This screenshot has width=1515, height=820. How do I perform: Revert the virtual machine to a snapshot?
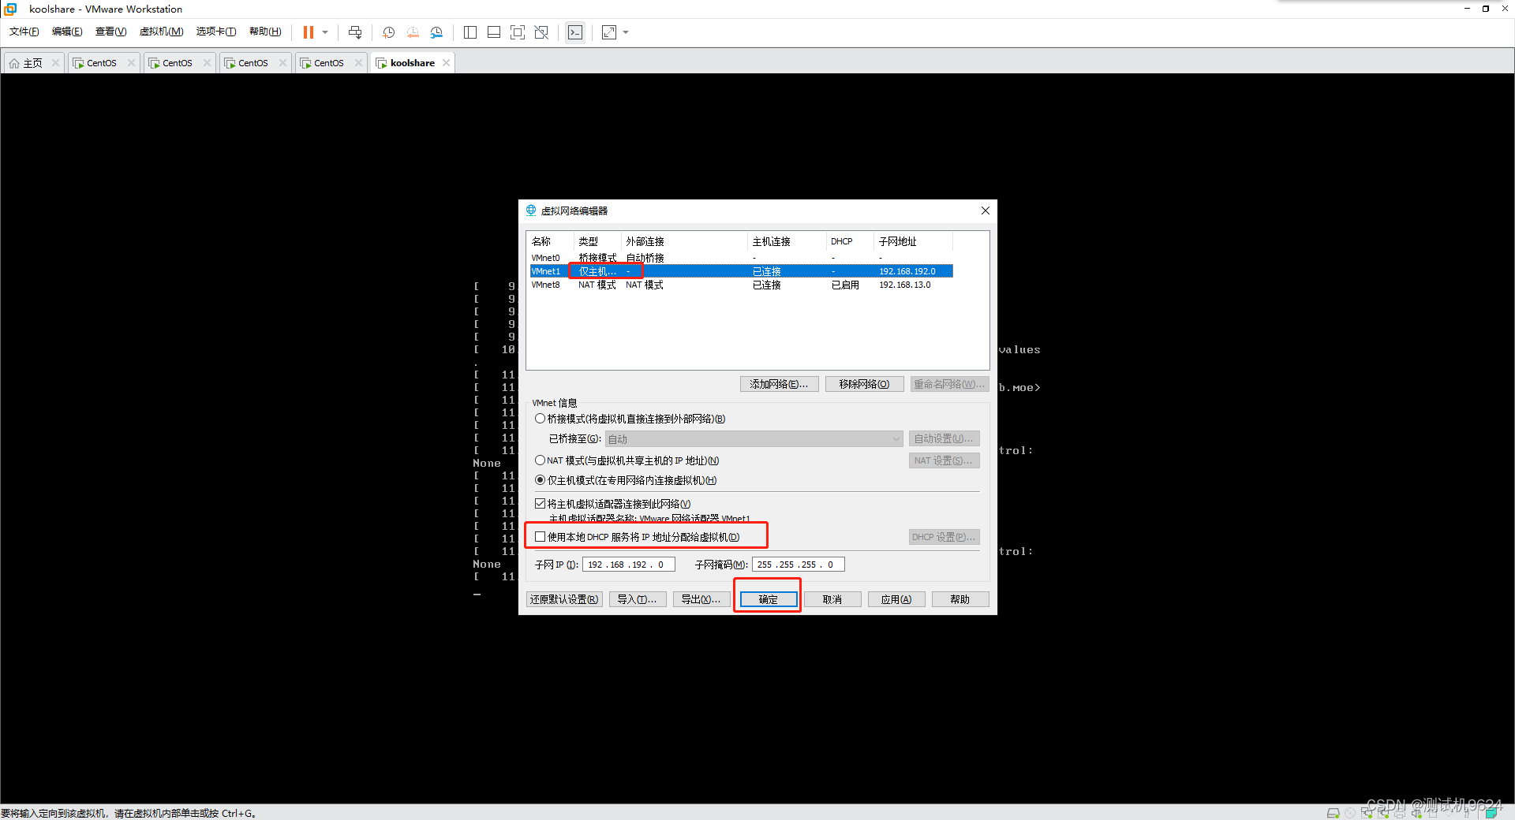tap(413, 32)
